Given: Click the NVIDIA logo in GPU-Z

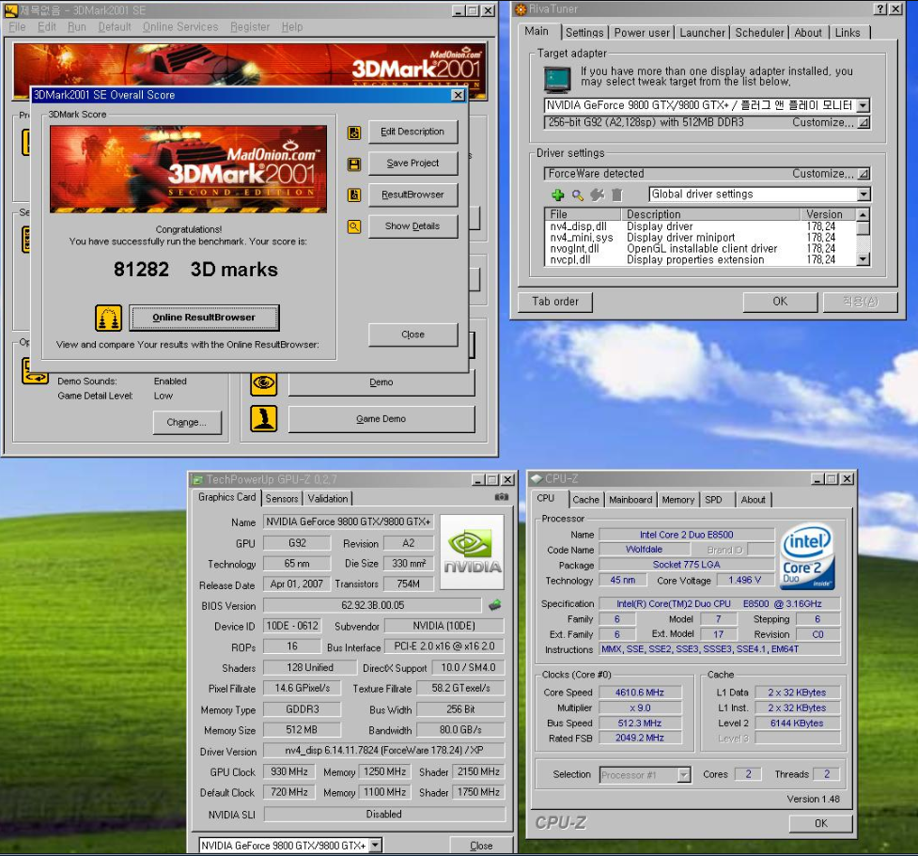Looking at the screenshot, I should point(472,552).
